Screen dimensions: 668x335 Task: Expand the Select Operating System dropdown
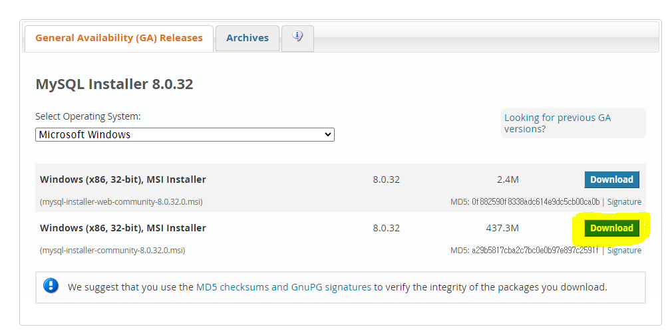(x=185, y=134)
